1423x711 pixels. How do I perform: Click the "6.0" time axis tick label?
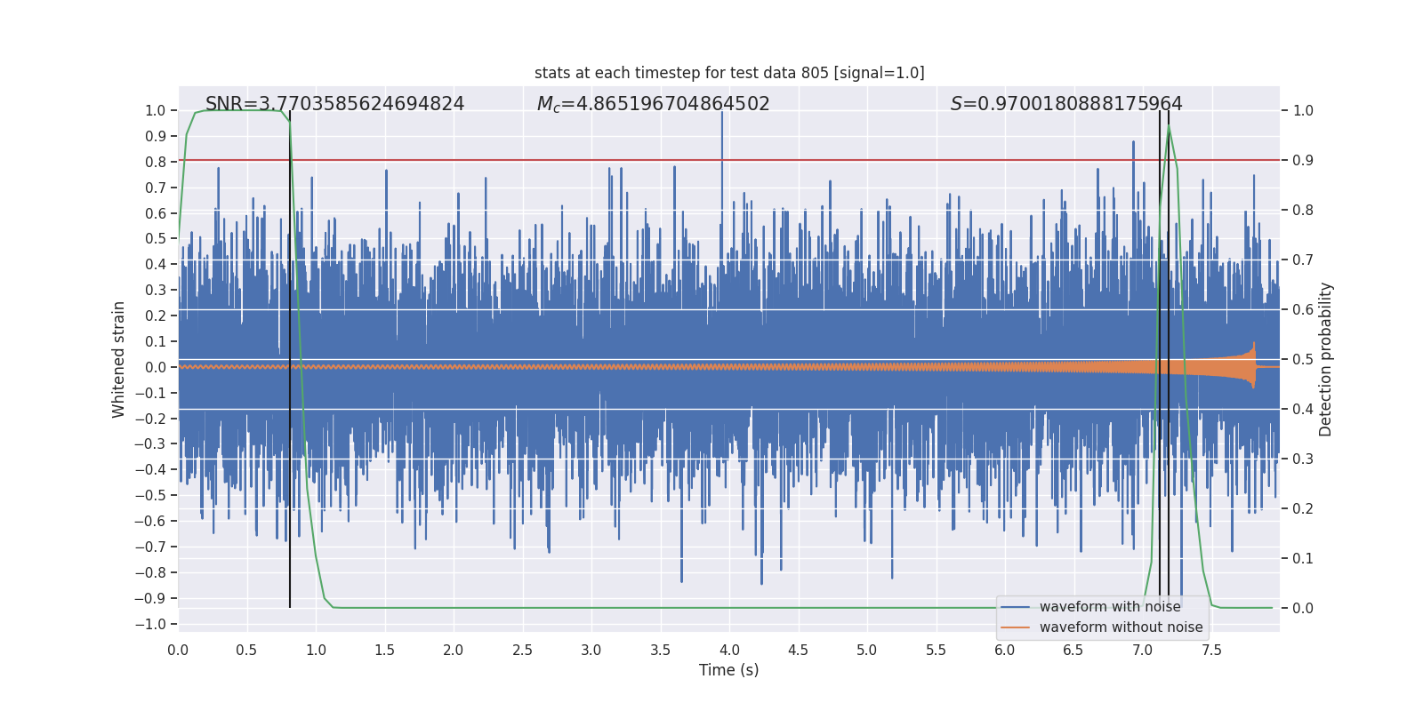[x=1005, y=650]
